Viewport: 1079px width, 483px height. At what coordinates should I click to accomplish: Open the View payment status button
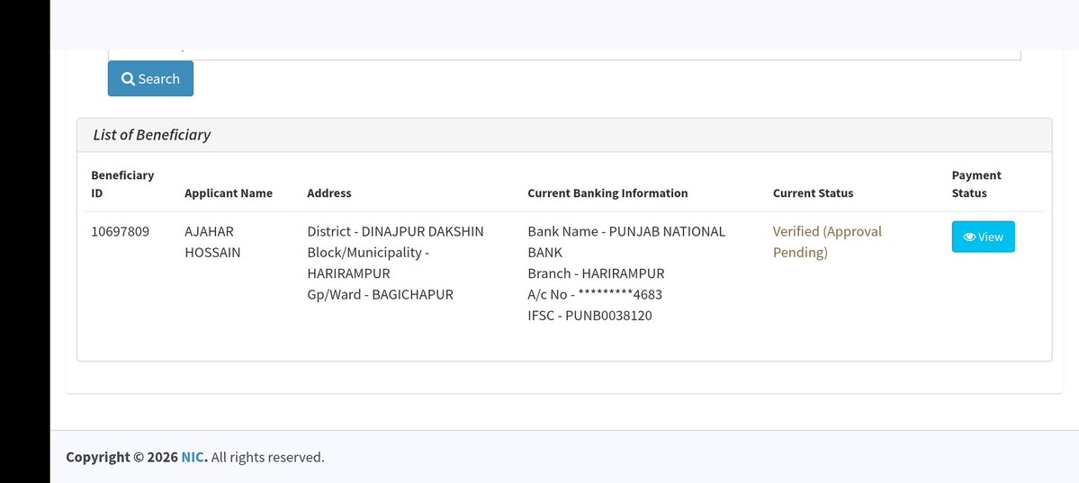click(983, 237)
